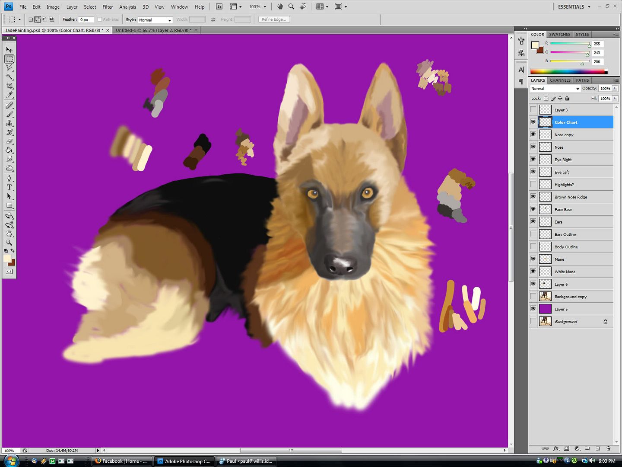Click the Windows Start button
Image resolution: width=622 pixels, height=467 pixels.
[10, 461]
